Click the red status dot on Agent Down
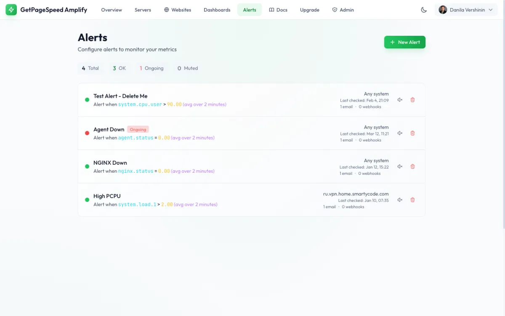This screenshot has width=505, height=316. 87,133
